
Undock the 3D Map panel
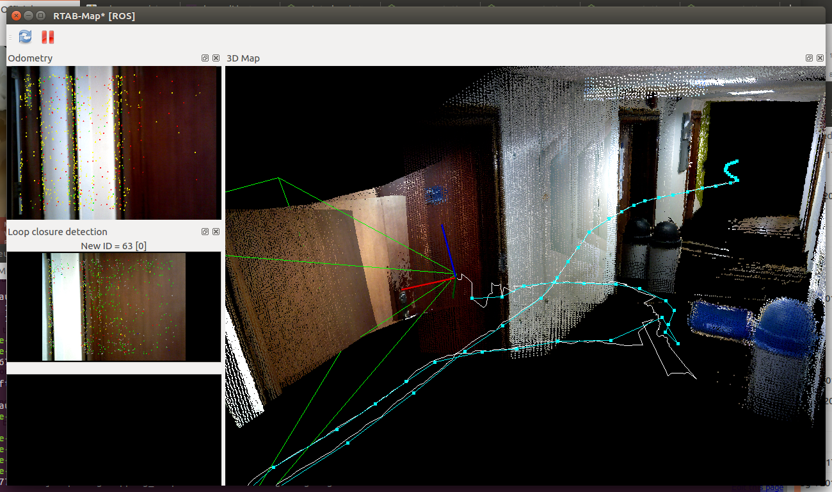click(x=810, y=58)
